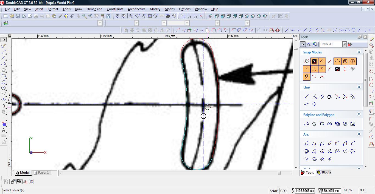Click the text tool 'A' in left toolbar
Screen dimensions: 375x194
click(x=4, y=130)
